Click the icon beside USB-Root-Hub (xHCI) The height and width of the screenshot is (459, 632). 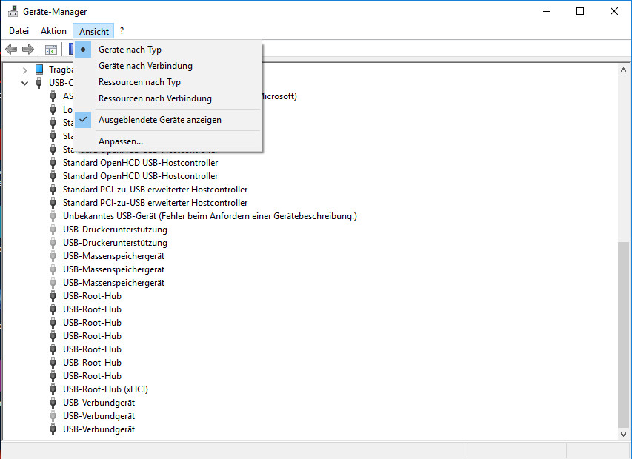pyautogui.click(x=53, y=389)
